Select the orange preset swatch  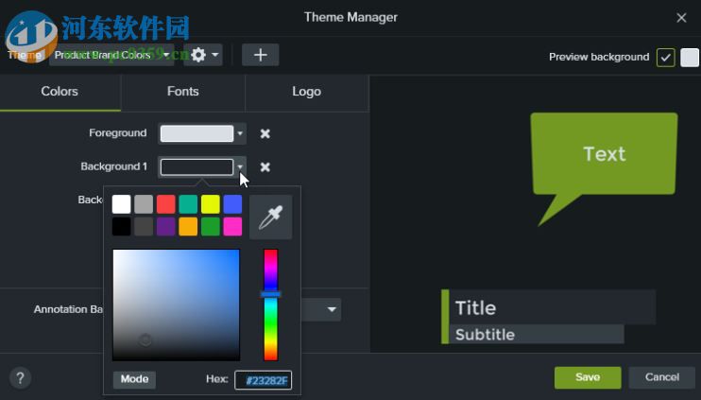click(188, 226)
